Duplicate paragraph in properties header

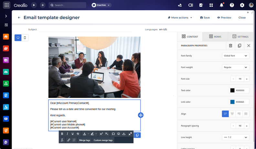[x=240, y=46]
